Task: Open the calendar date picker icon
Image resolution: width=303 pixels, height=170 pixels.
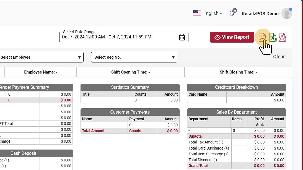Action: (182, 37)
